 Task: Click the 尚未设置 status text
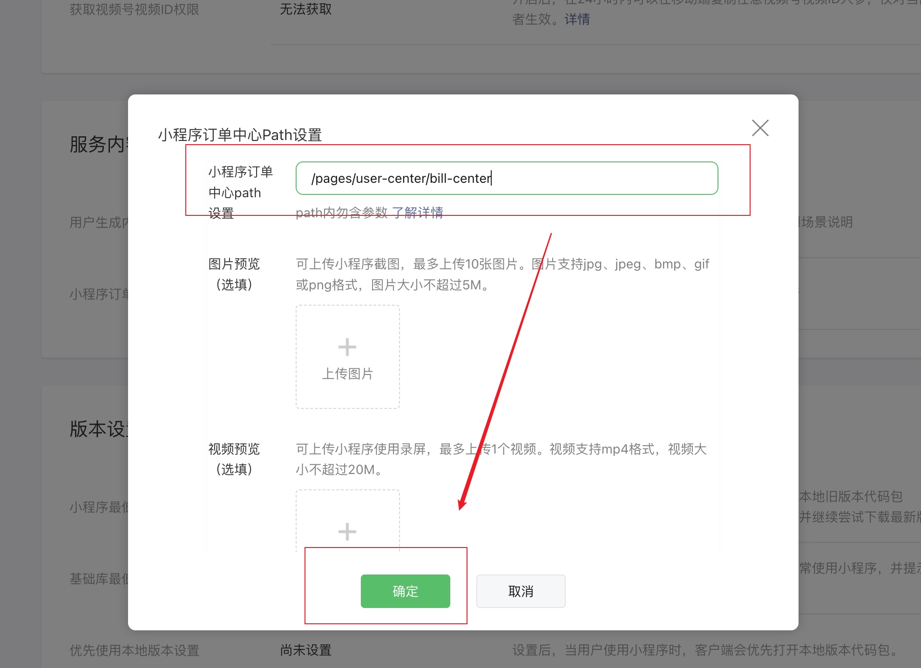[306, 650]
